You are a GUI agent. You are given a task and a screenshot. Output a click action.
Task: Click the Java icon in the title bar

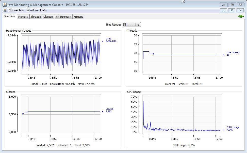(5, 5)
